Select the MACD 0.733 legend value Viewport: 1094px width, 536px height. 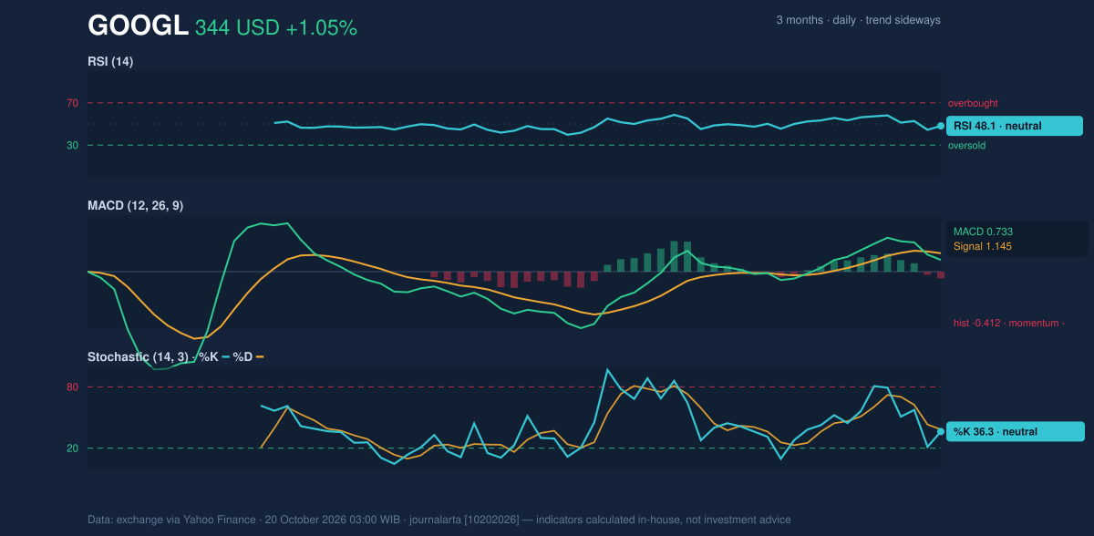984,232
